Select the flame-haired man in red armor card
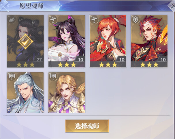The height and width of the screenshot is (139, 175). (x=149, y=41)
